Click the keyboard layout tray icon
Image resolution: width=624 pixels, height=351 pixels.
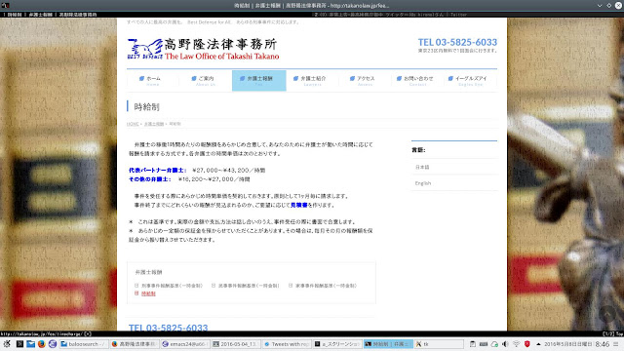484,344
